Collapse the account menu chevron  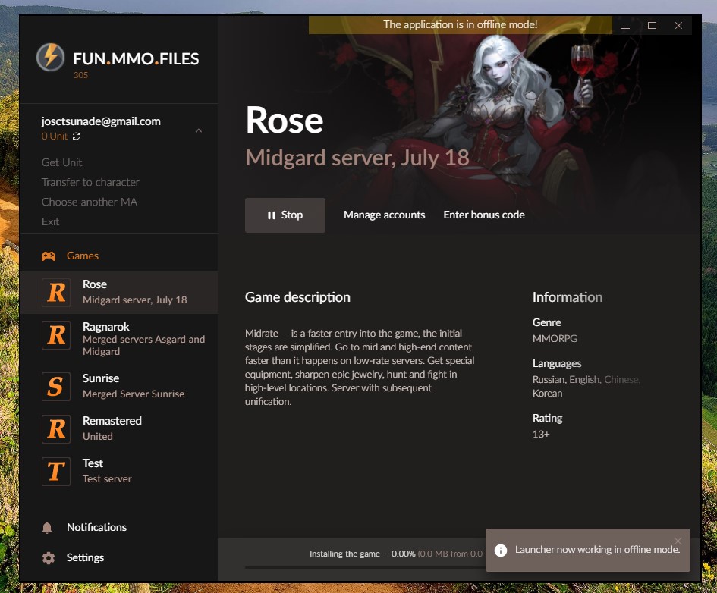pos(199,131)
